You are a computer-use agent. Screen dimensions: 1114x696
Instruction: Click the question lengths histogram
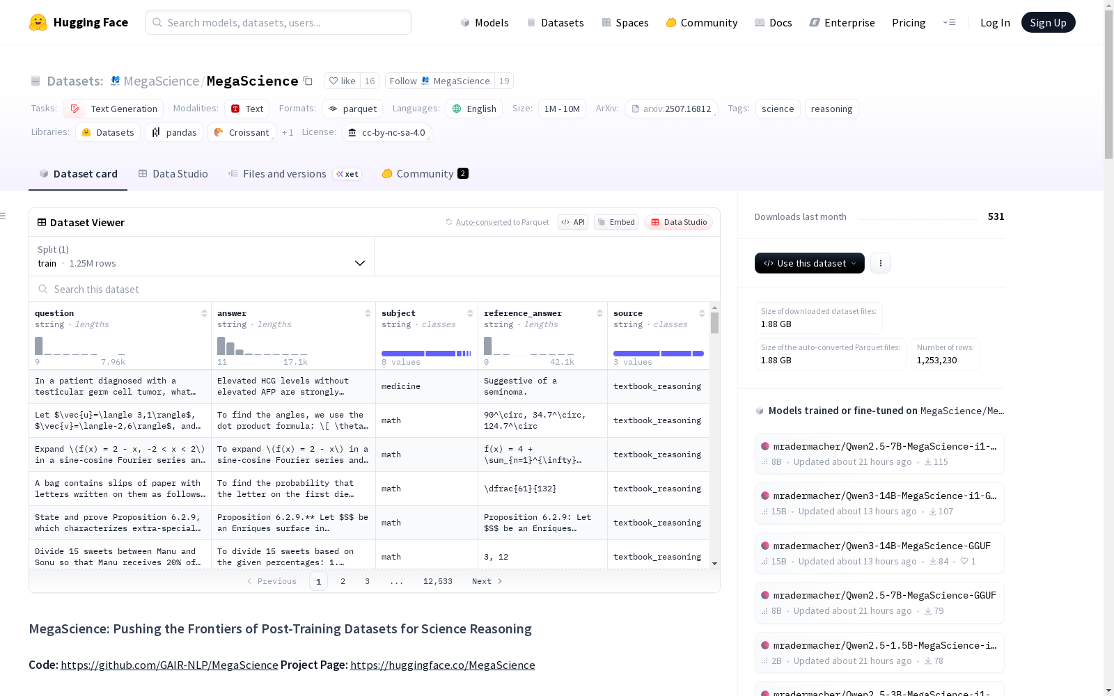pyautogui.click(x=80, y=346)
